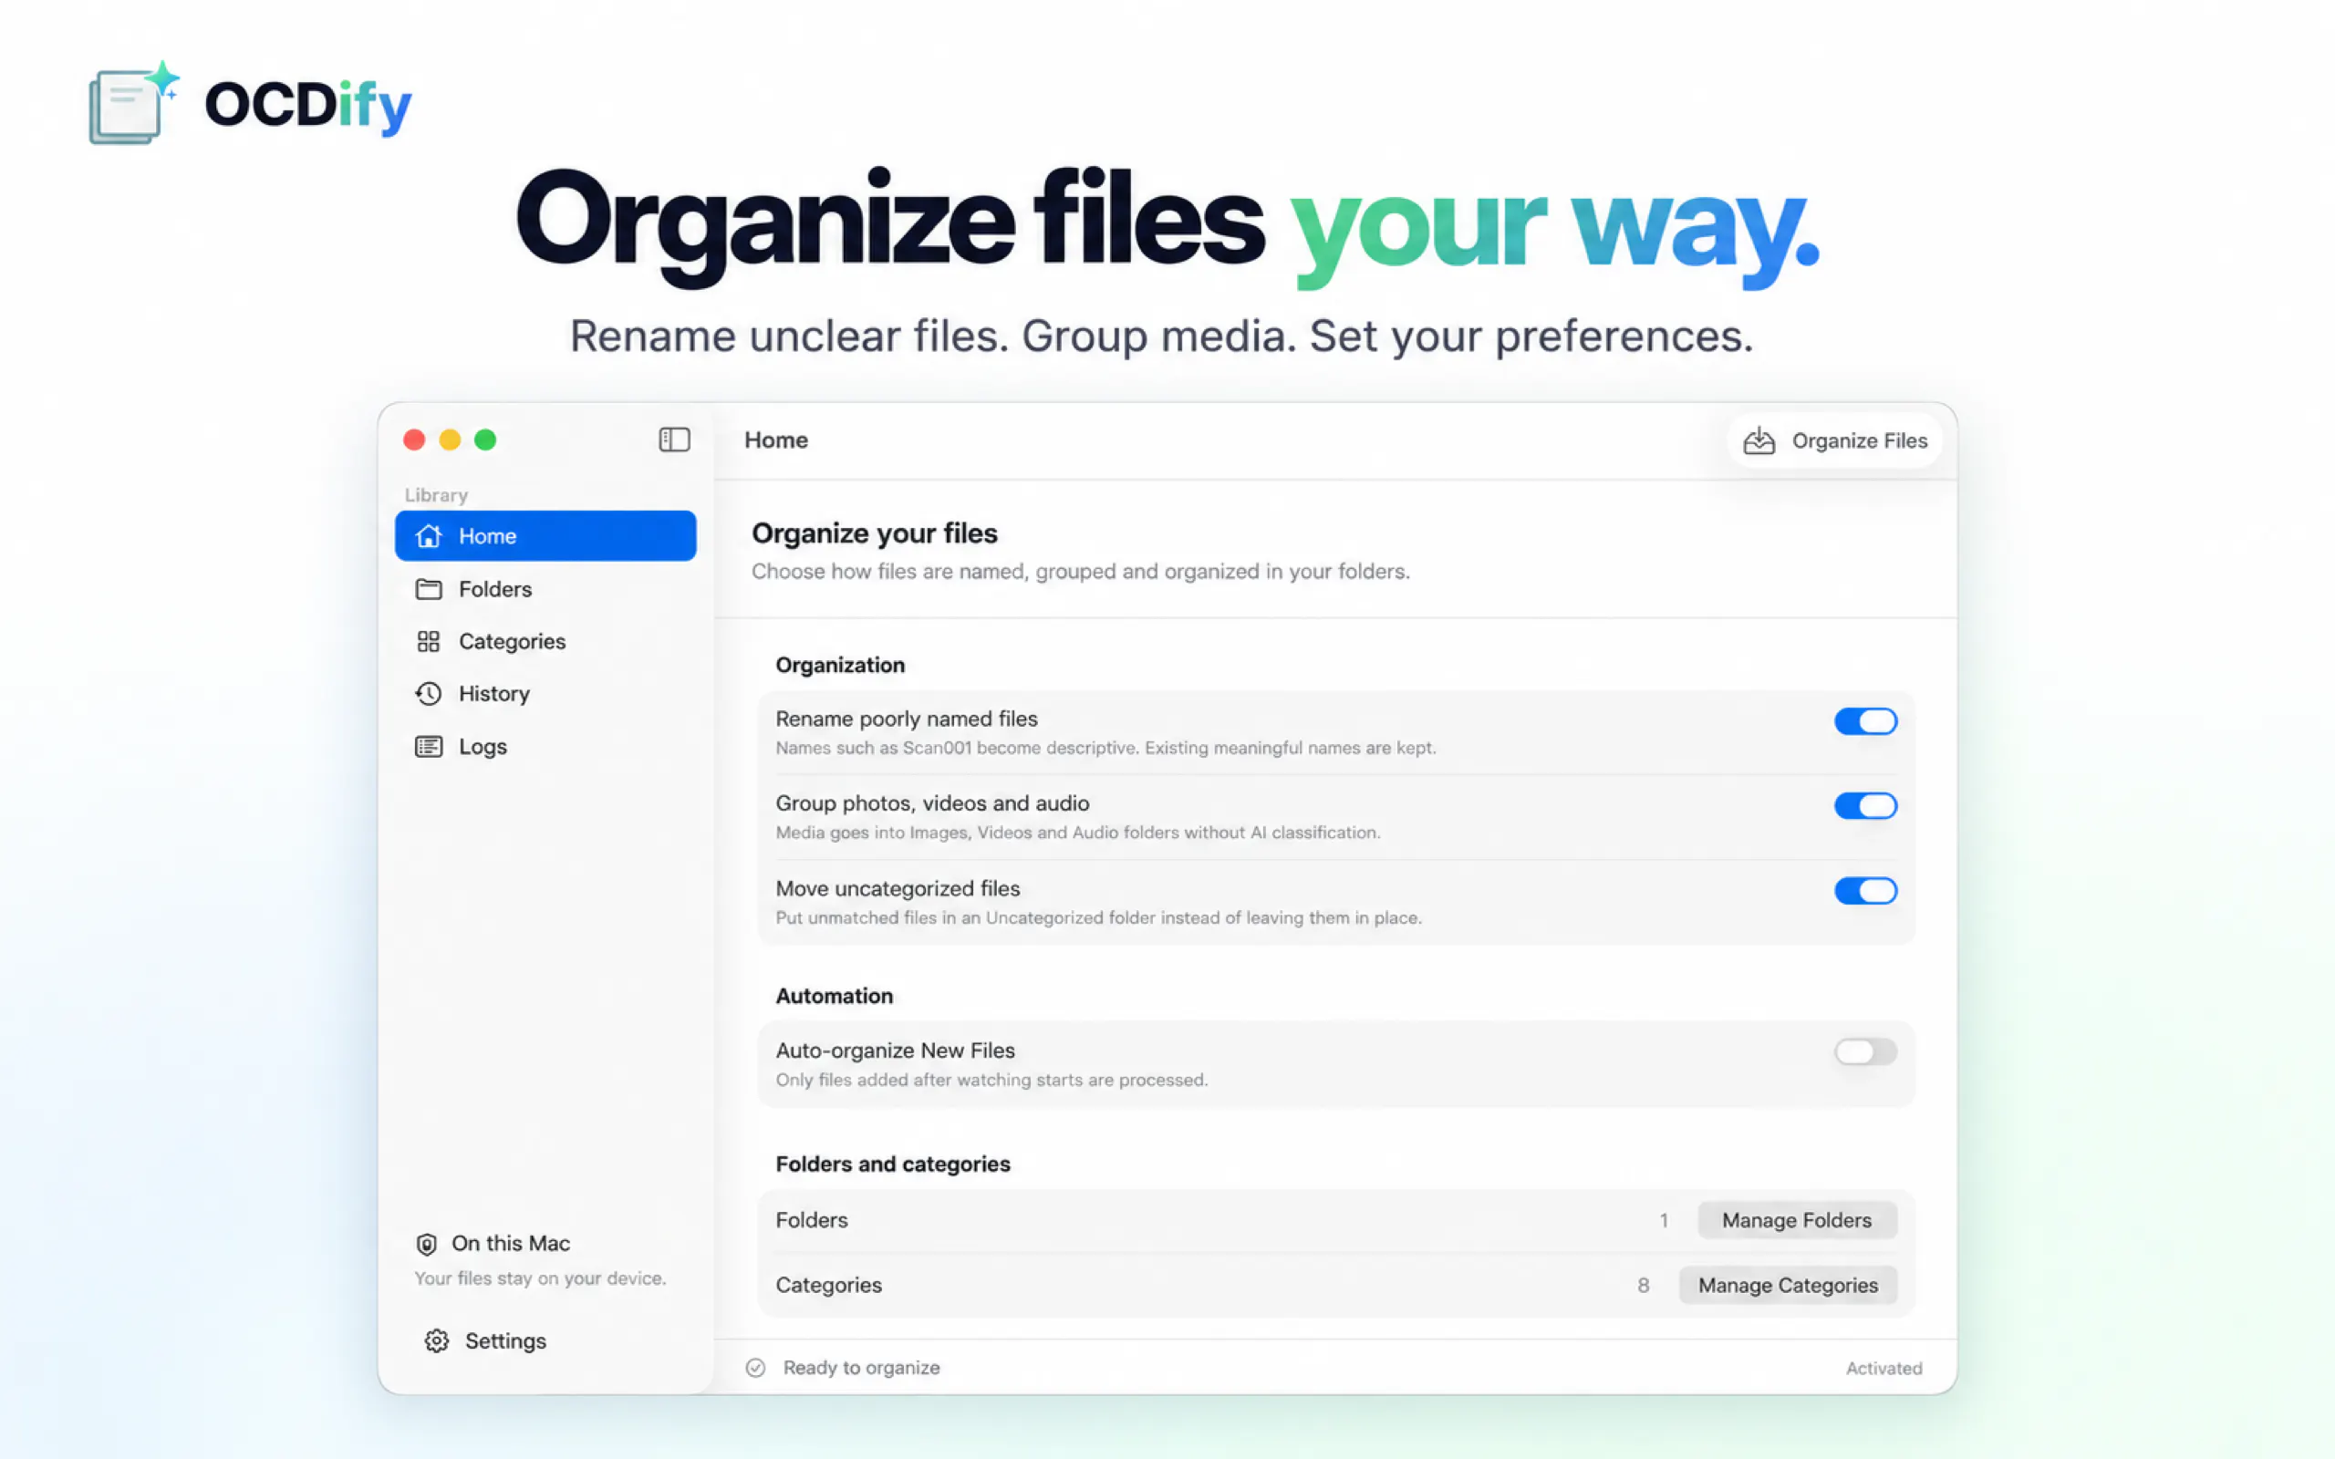Click the Manage Categories button
The image size is (2335, 1459).
(x=1788, y=1286)
